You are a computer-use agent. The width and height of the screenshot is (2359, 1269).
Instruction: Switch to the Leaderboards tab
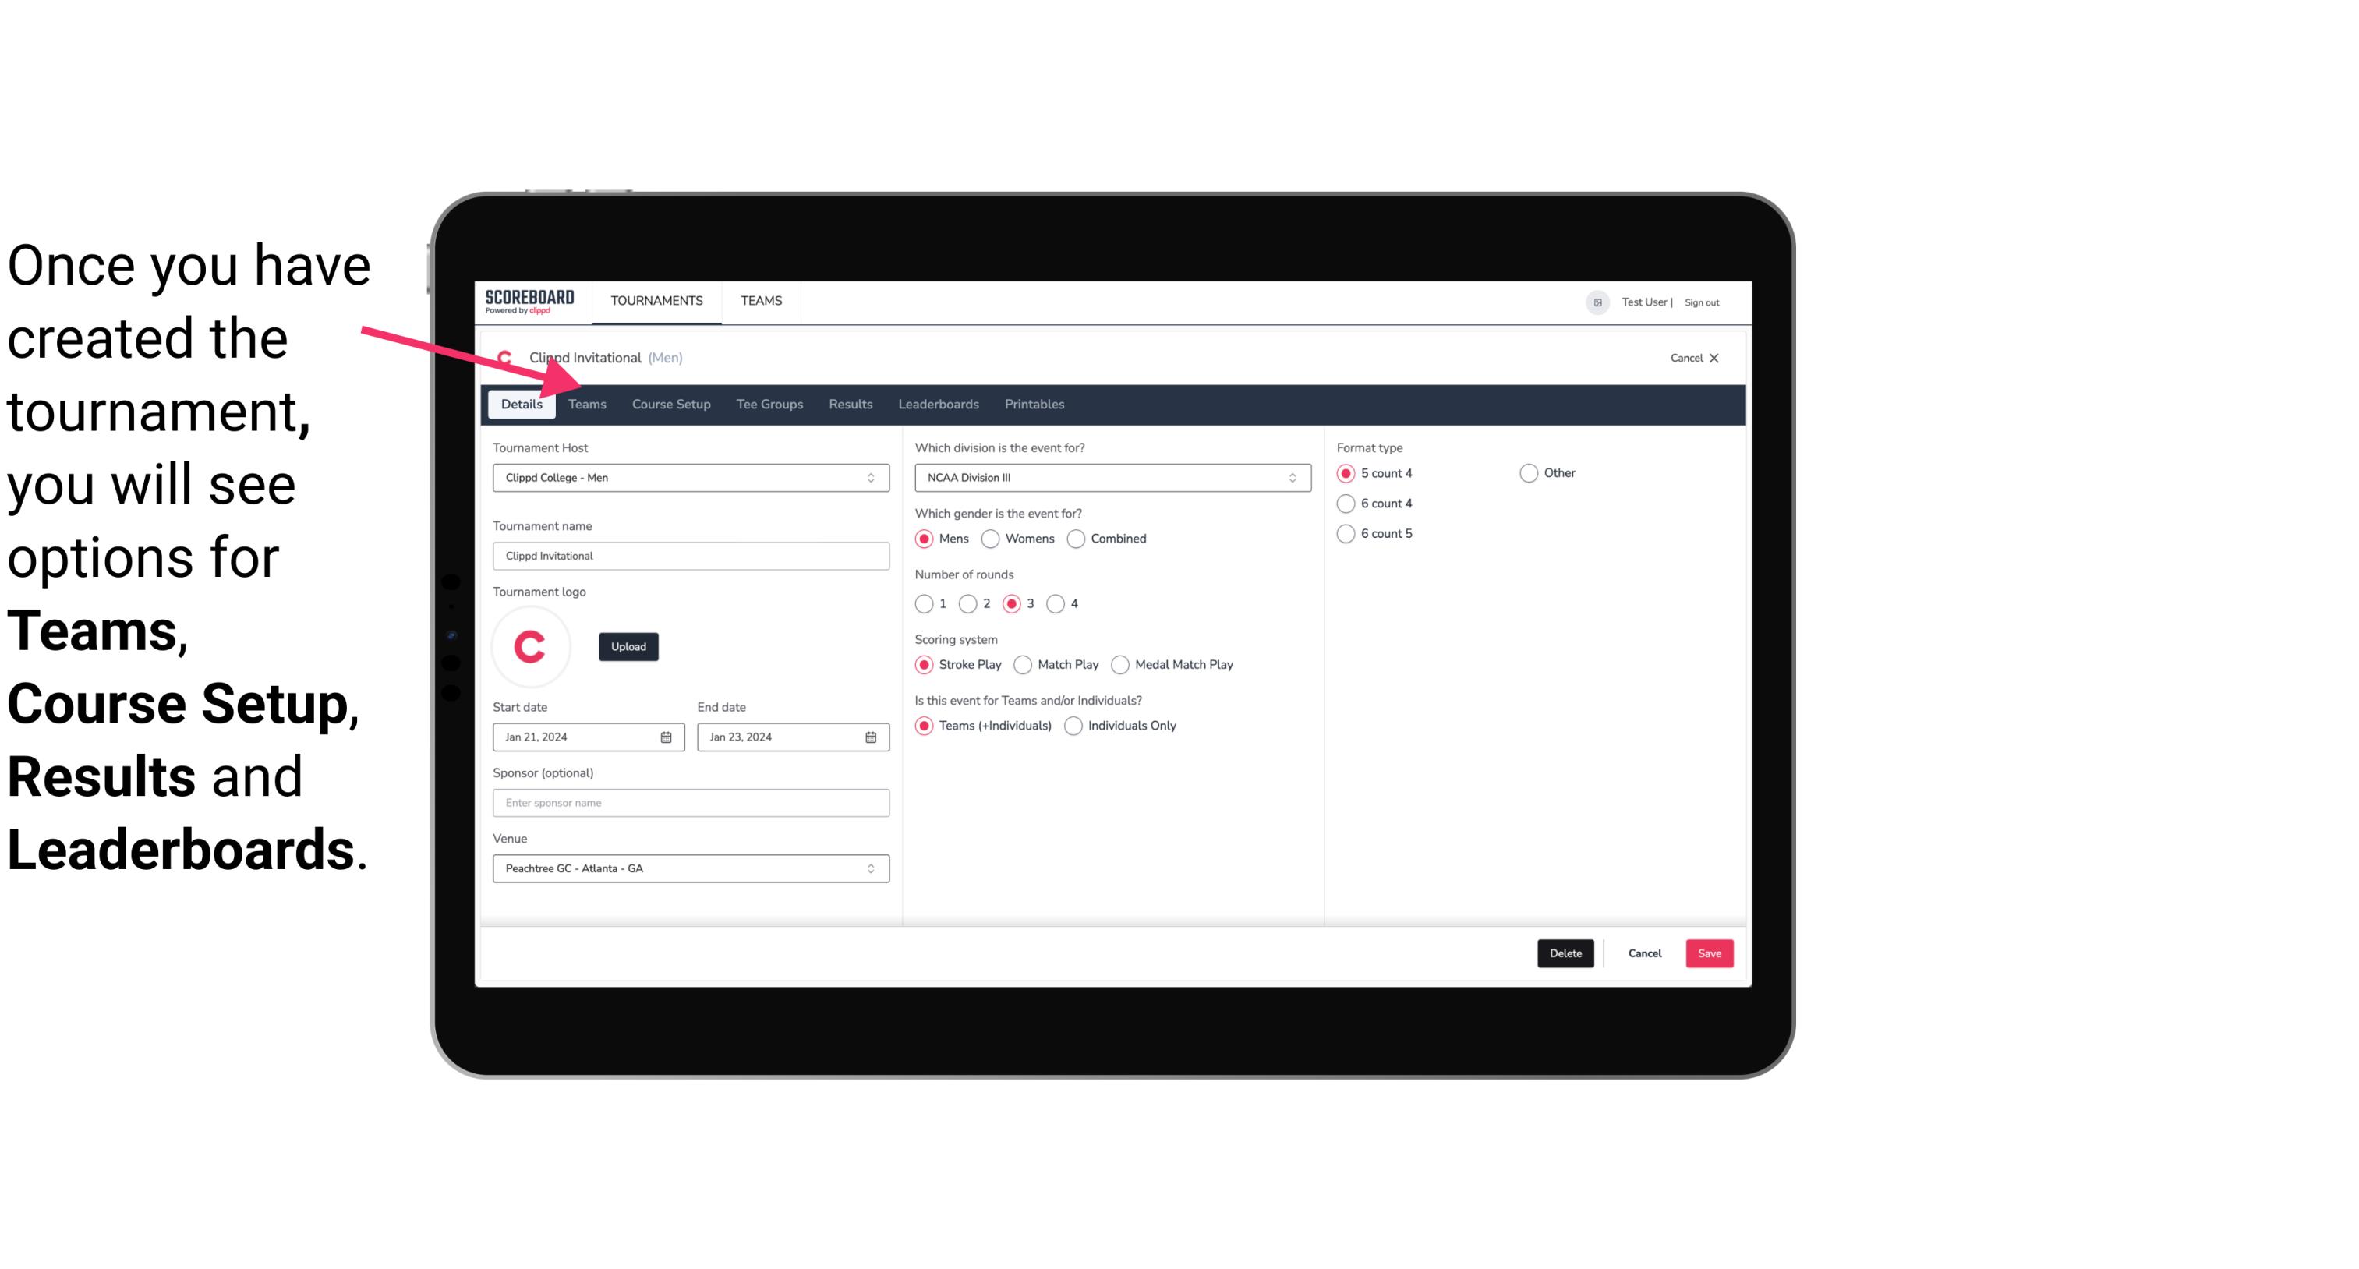pos(937,403)
